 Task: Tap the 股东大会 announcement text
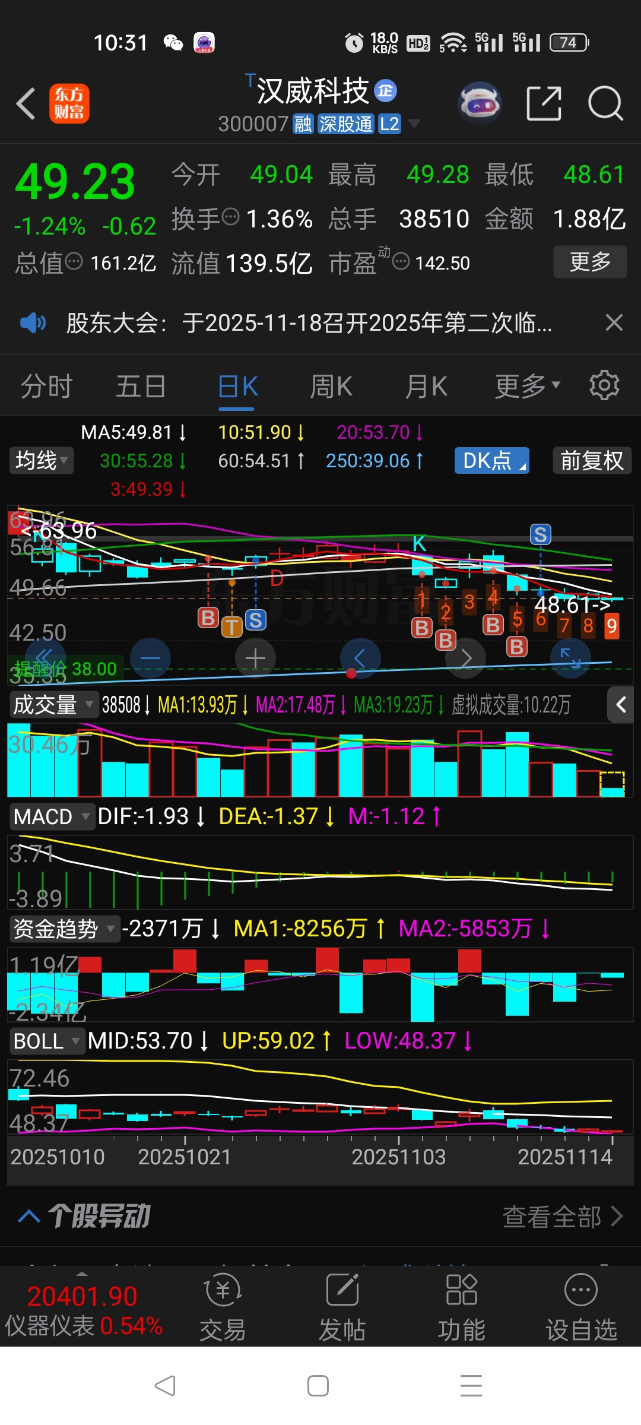309,322
